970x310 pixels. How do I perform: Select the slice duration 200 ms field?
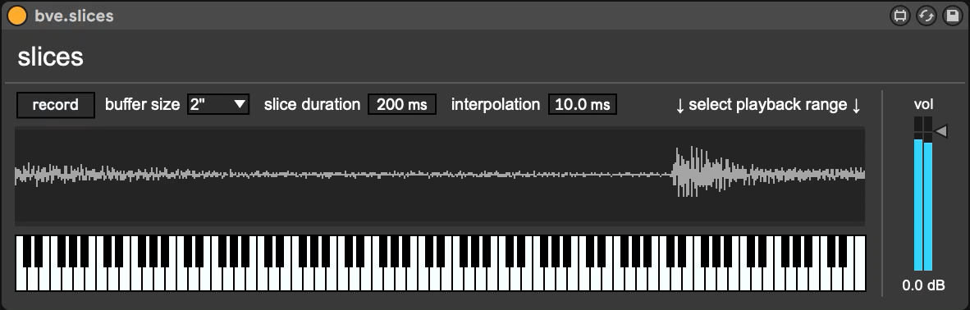402,105
